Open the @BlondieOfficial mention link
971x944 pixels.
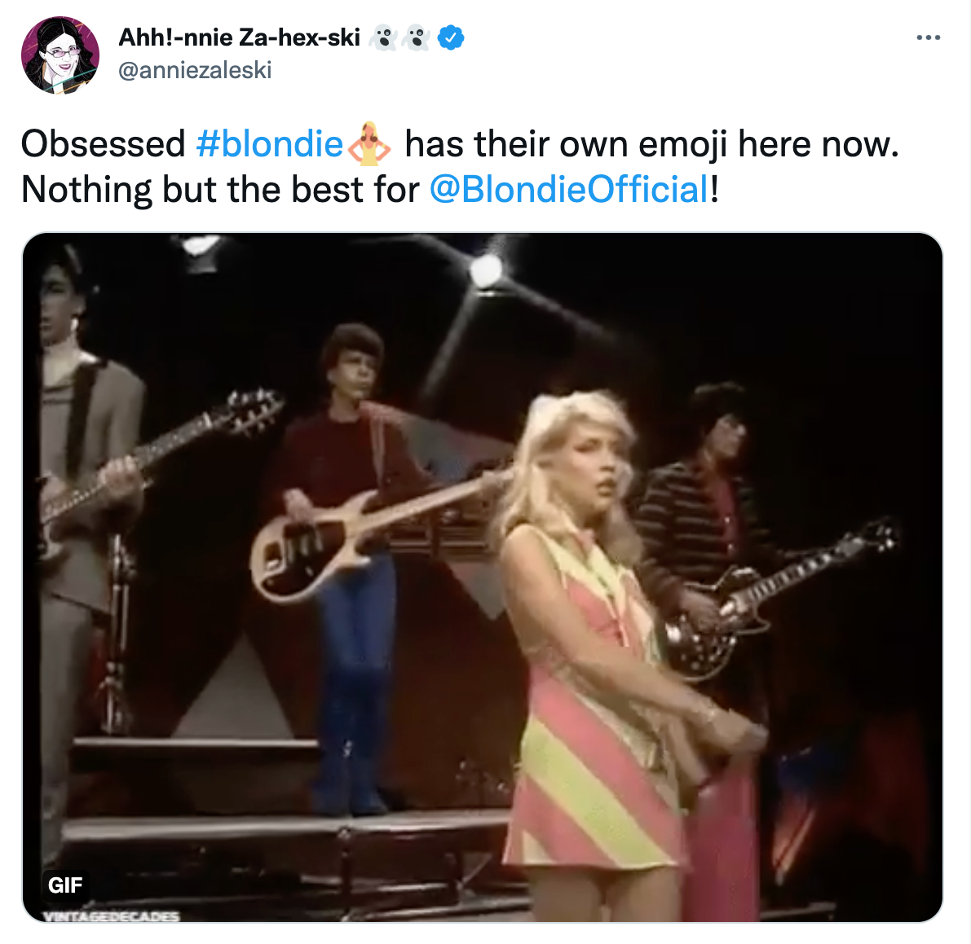(x=568, y=189)
